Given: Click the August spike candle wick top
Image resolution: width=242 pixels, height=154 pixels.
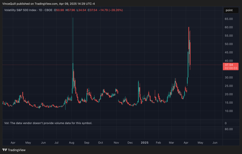Looking at the screenshot, I should click(73, 18).
